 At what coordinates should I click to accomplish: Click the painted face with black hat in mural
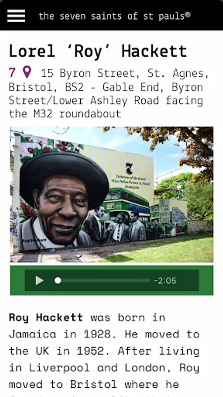[64, 200]
